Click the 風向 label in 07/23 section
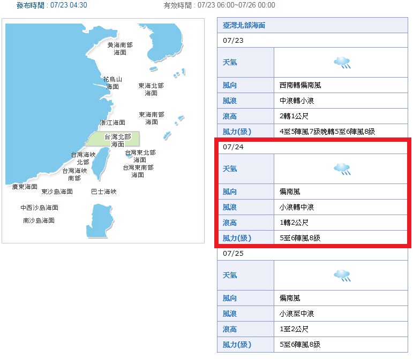413x359 pixels. coord(230,85)
